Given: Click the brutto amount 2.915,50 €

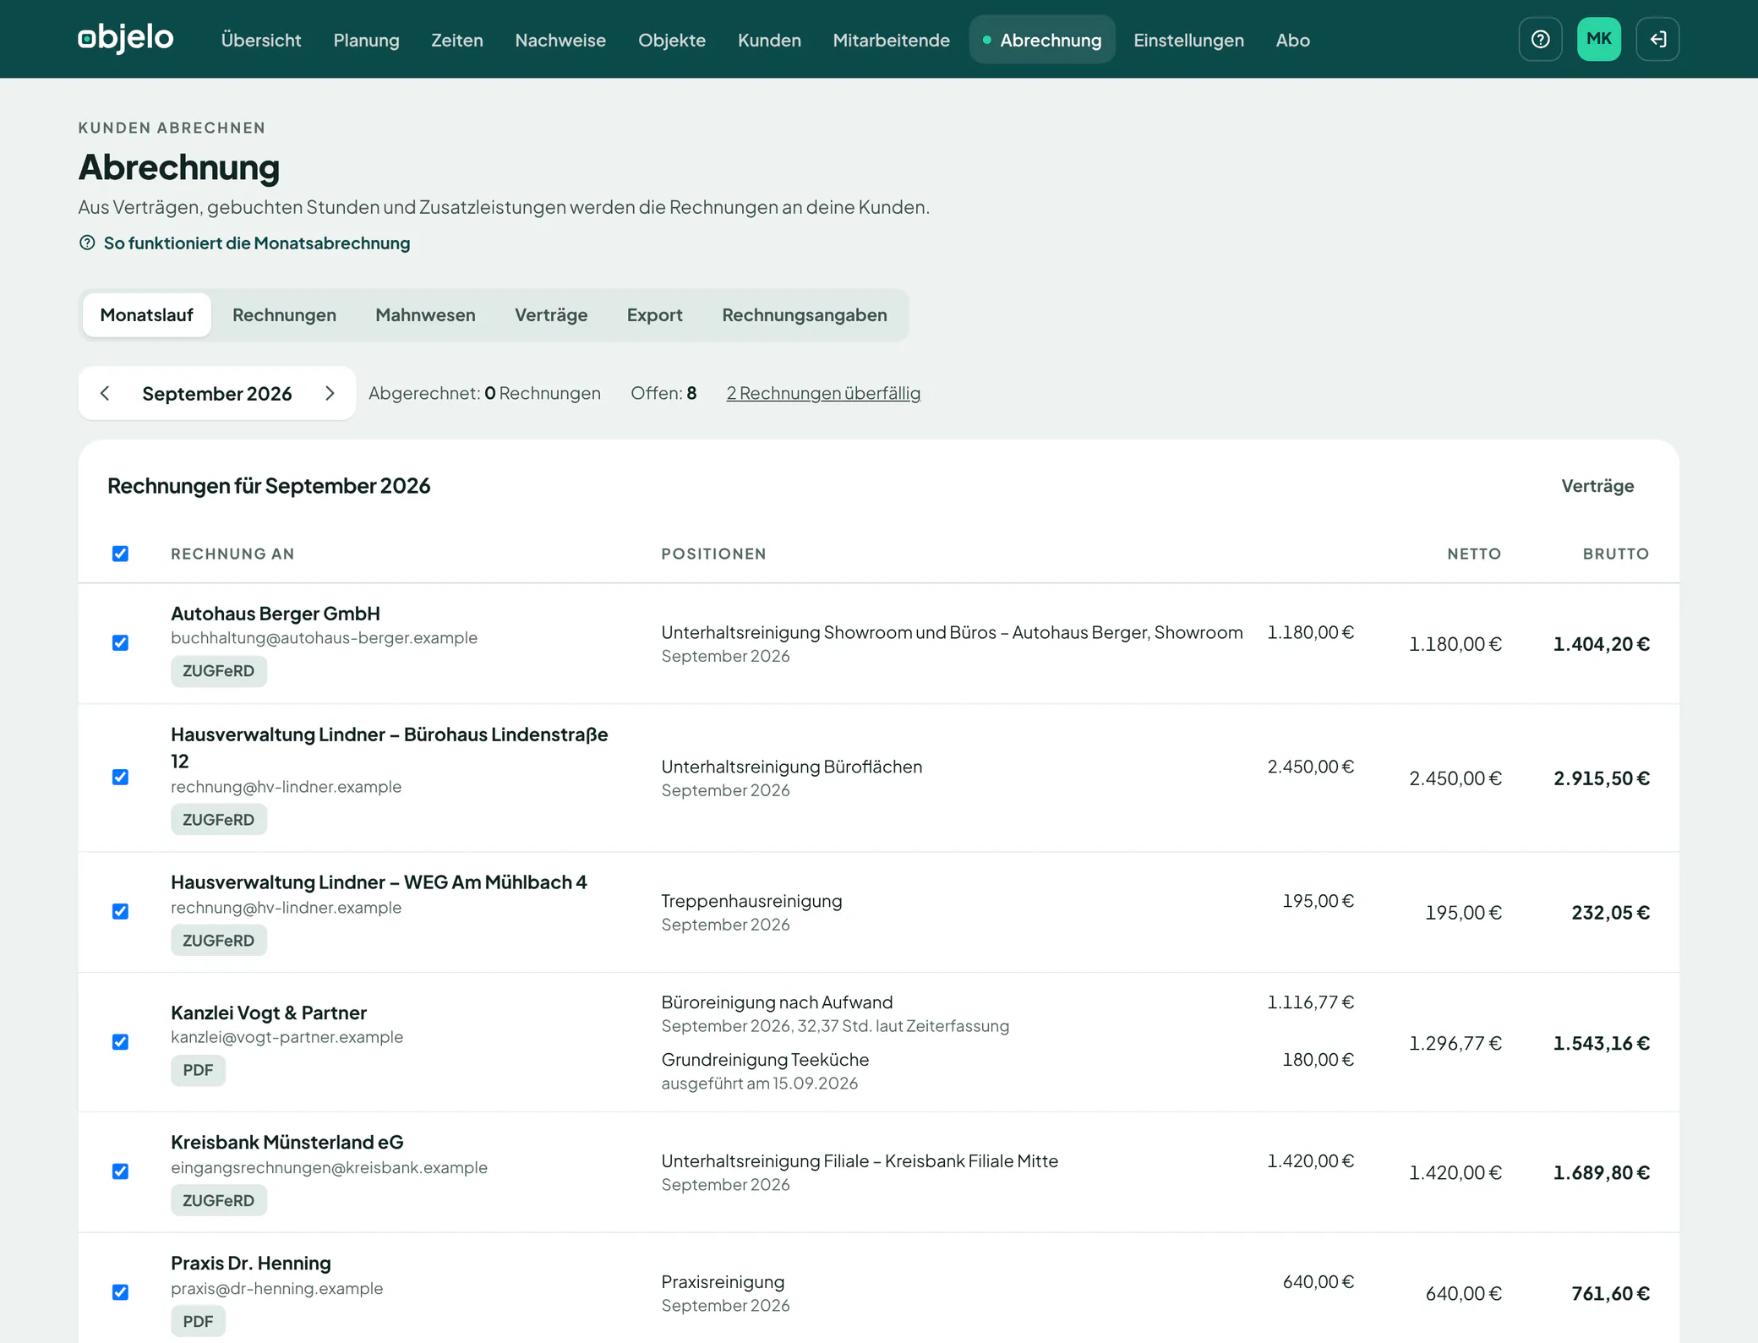Looking at the screenshot, I should [x=1601, y=778].
